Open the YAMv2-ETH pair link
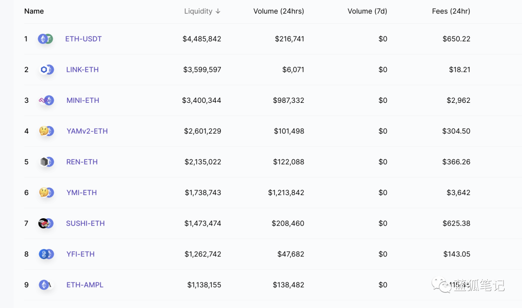The image size is (522, 308). (x=87, y=131)
